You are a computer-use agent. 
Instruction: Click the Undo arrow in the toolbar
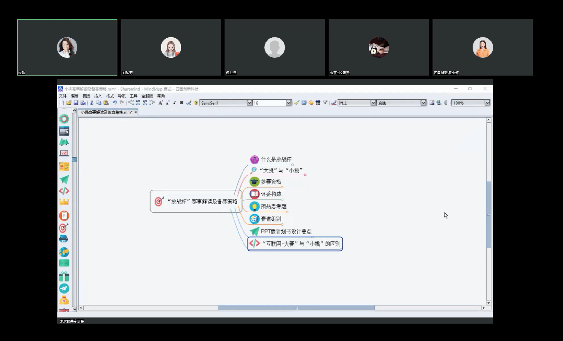click(115, 103)
